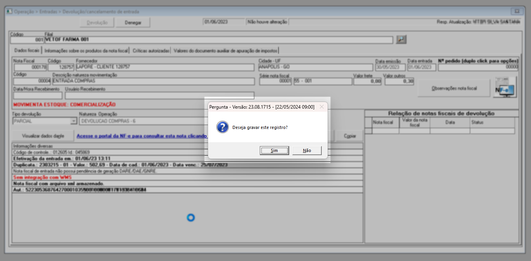The image size is (531, 261).
Task: Close the Pergunta dialog
Action: pyautogui.click(x=322, y=107)
